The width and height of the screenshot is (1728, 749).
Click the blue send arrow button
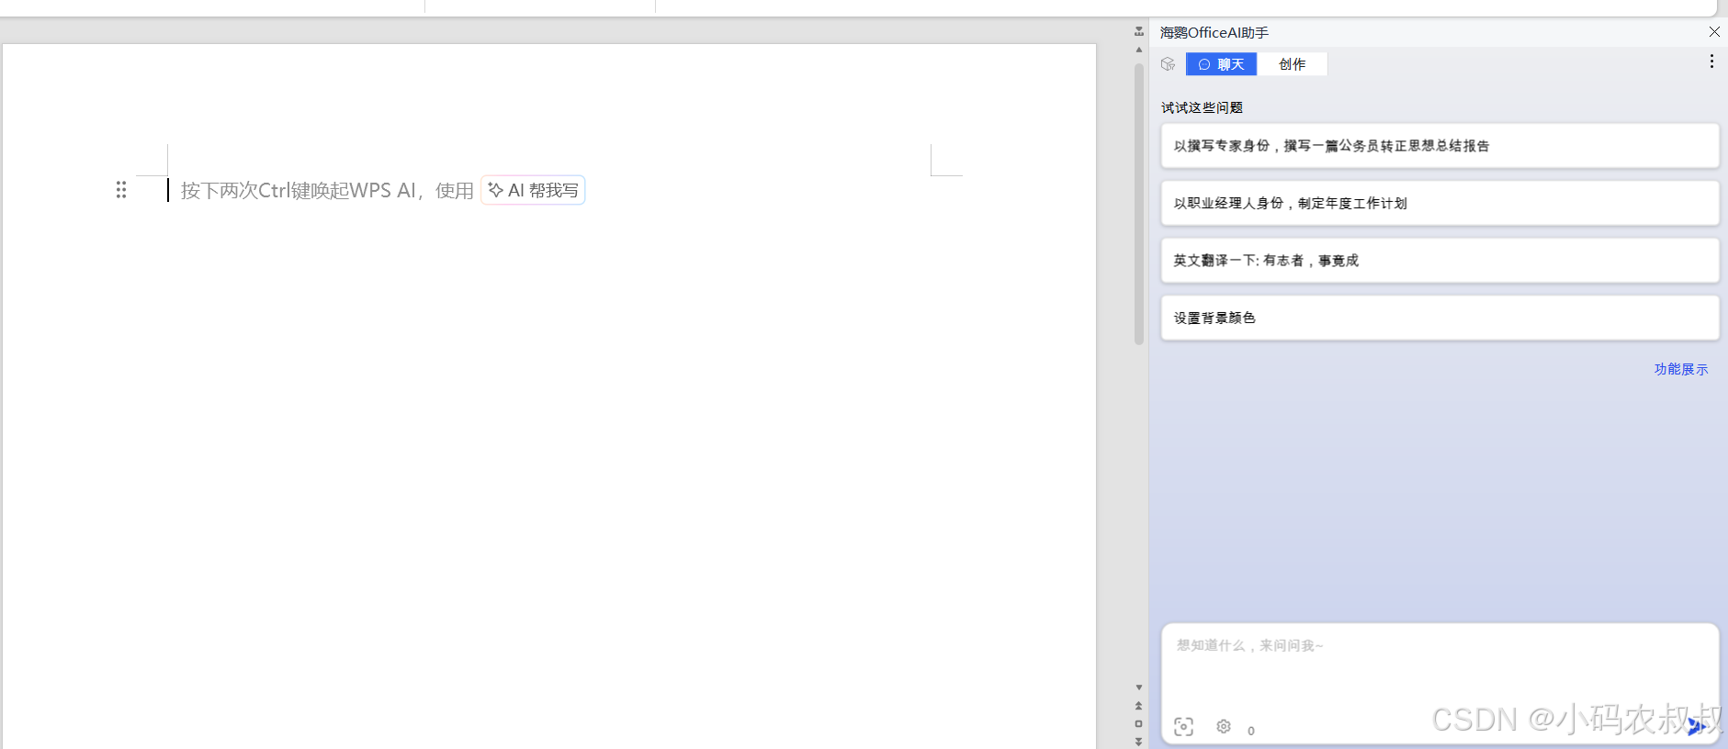click(1697, 727)
